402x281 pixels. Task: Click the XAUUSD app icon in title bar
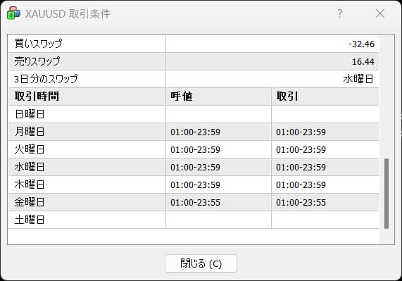(x=13, y=13)
